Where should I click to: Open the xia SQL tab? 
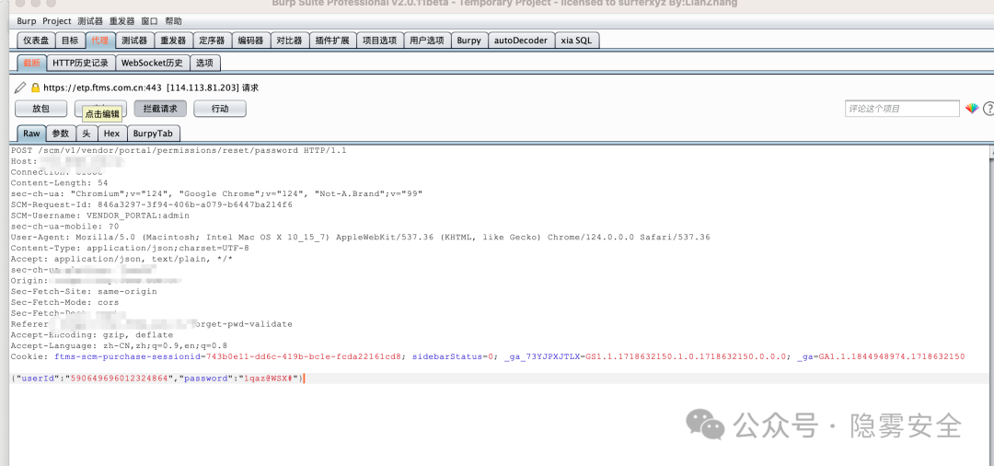tap(576, 41)
